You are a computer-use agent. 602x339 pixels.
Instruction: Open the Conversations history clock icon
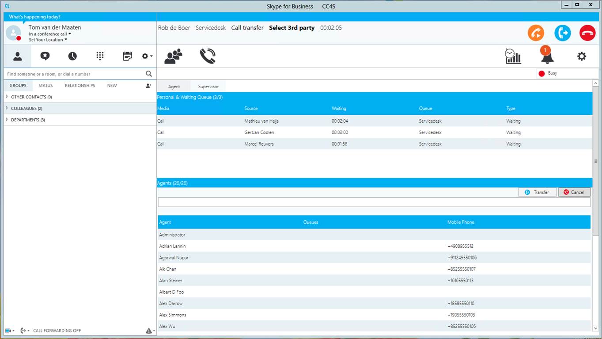pos(72,56)
